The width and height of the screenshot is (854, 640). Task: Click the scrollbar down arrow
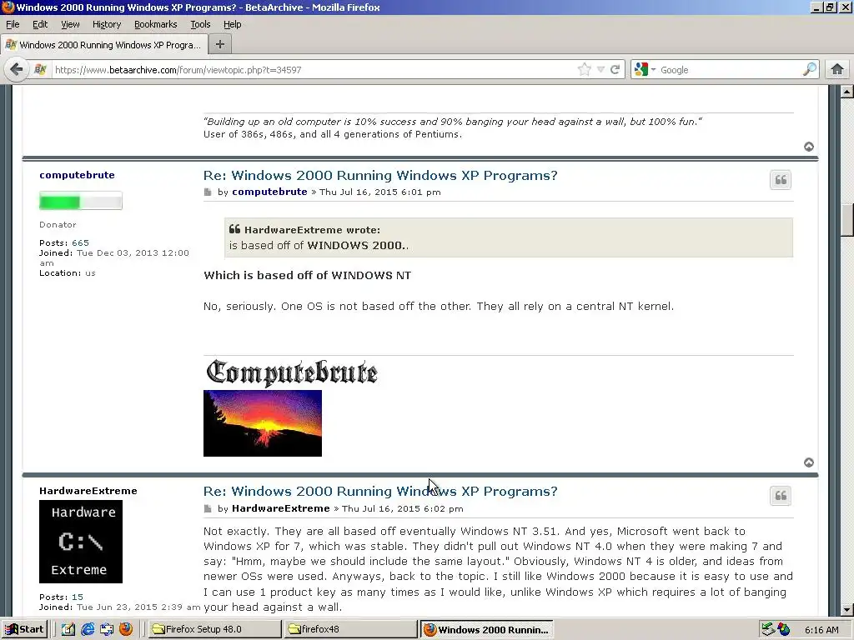(x=847, y=610)
